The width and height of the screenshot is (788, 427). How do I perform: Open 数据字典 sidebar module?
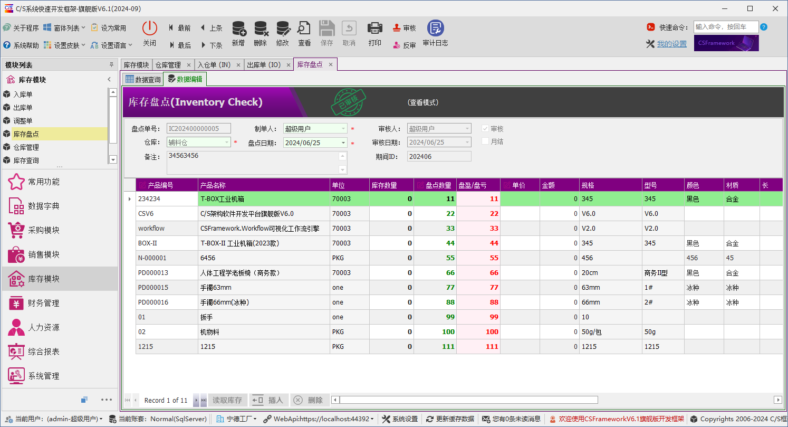[x=60, y=206]
